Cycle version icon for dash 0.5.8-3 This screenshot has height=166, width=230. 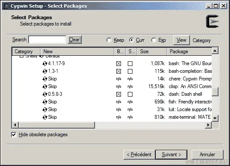tap(45, 94)
